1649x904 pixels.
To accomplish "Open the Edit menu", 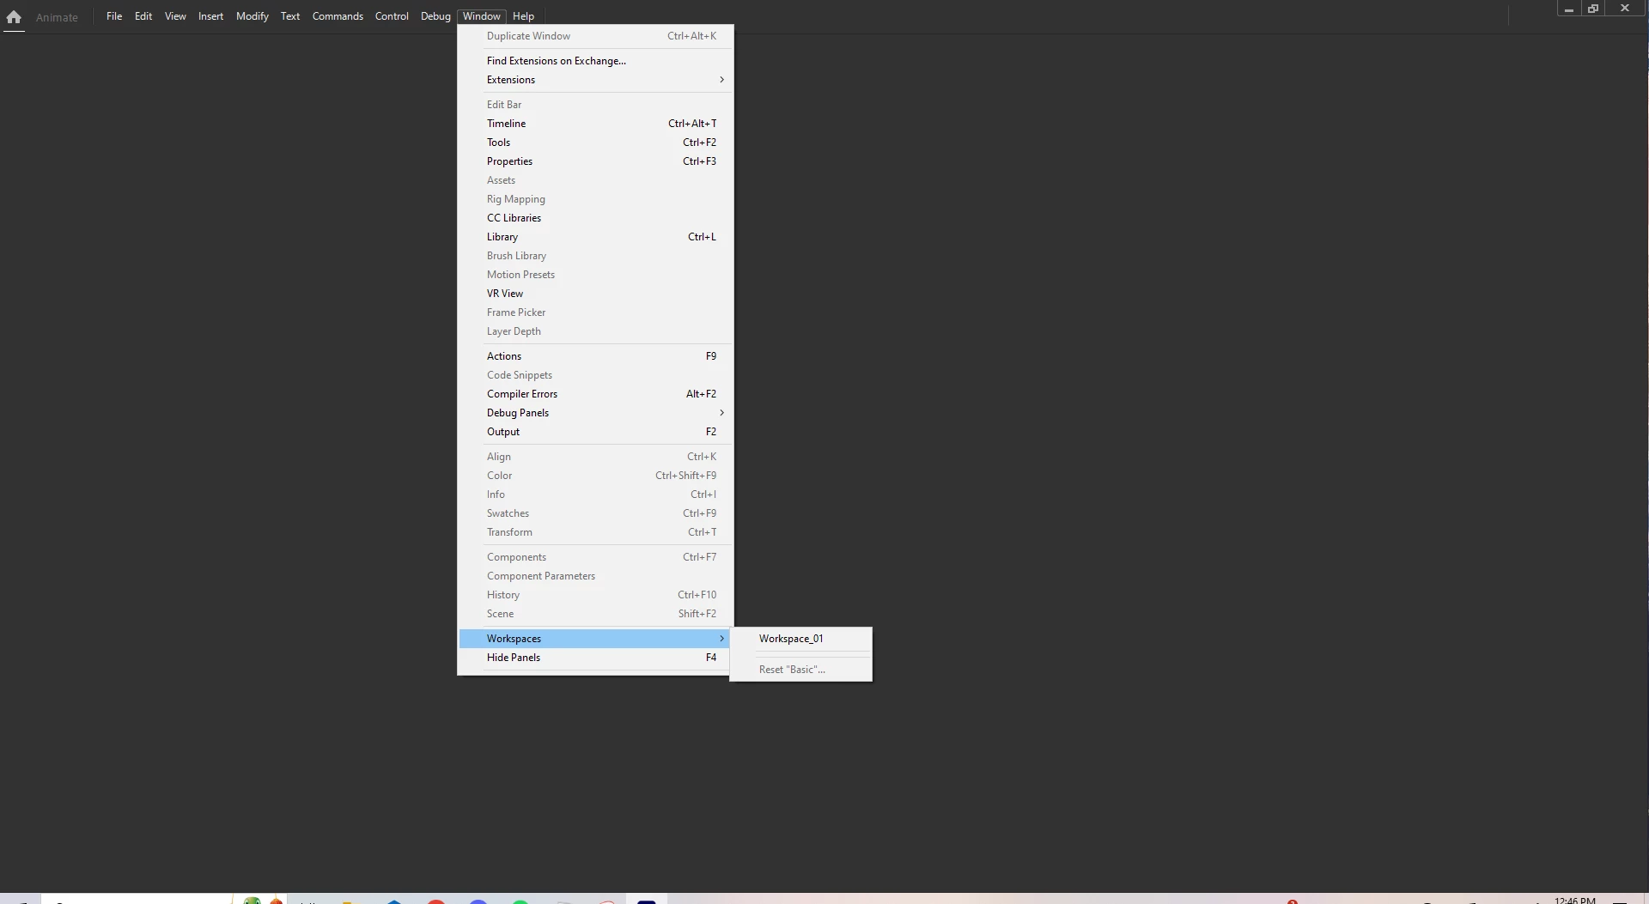I will click(x=143, y=16).
